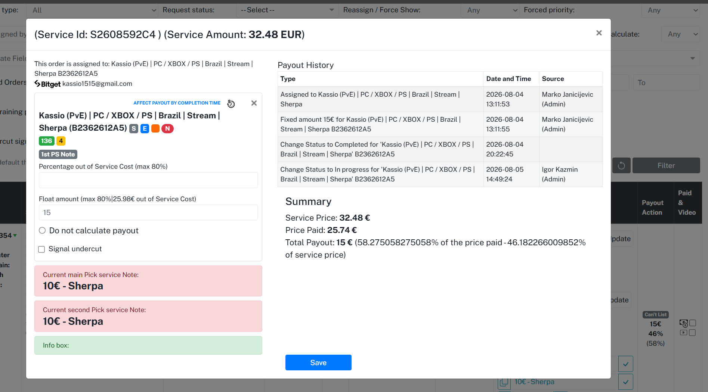Open the calculate Any dropdown behind modal
Image resolution: width=708 pixels, height=392 pixels.
click(681, 34)
